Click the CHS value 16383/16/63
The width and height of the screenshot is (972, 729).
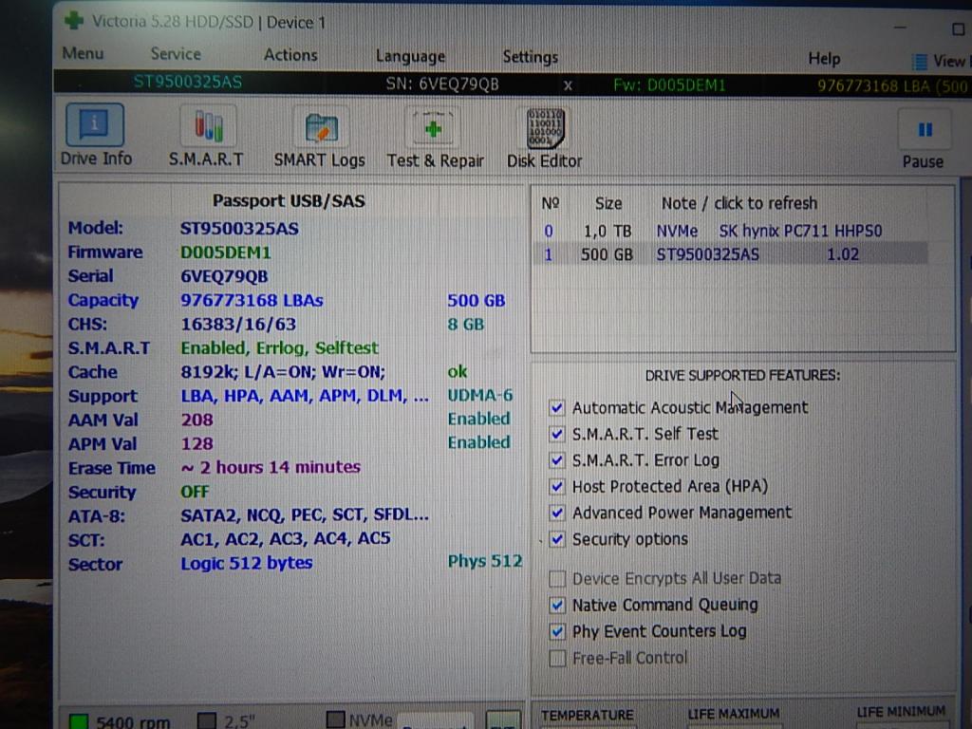238,325
